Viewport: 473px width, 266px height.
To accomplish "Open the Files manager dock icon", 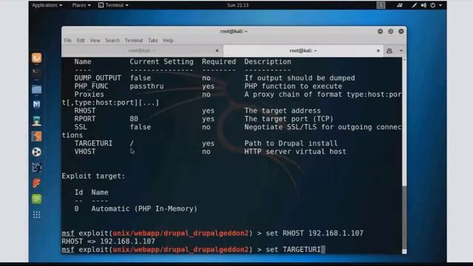I will (x=36, y=89).
